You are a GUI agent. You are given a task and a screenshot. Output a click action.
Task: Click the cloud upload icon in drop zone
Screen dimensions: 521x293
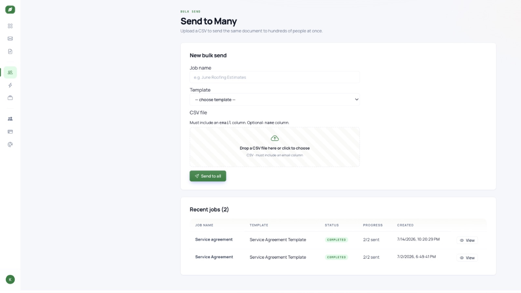pos(275,138)
